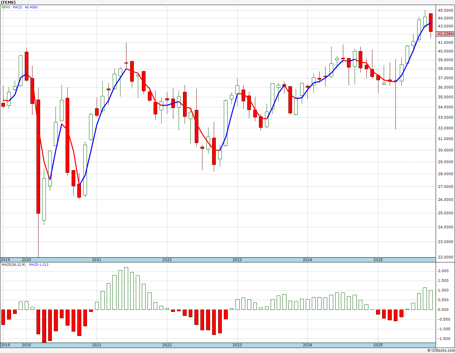Click the 37.0000 price axis label
Viewport: 455px width, 353px height.
click(445, 78)
